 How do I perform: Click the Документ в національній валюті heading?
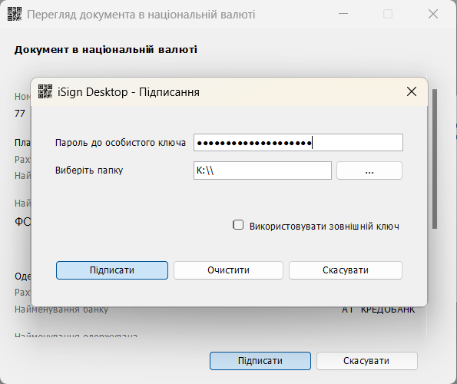106,49
